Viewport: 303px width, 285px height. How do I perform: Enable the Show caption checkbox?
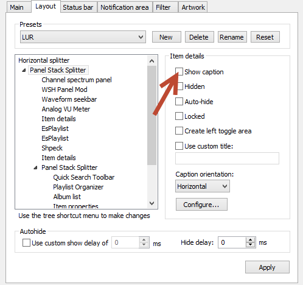(x=179, y=72)
